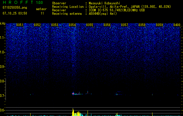Click the 1.0 kHz axis label
This screenshot has width=183, height=116.
[x=2, y=52]
